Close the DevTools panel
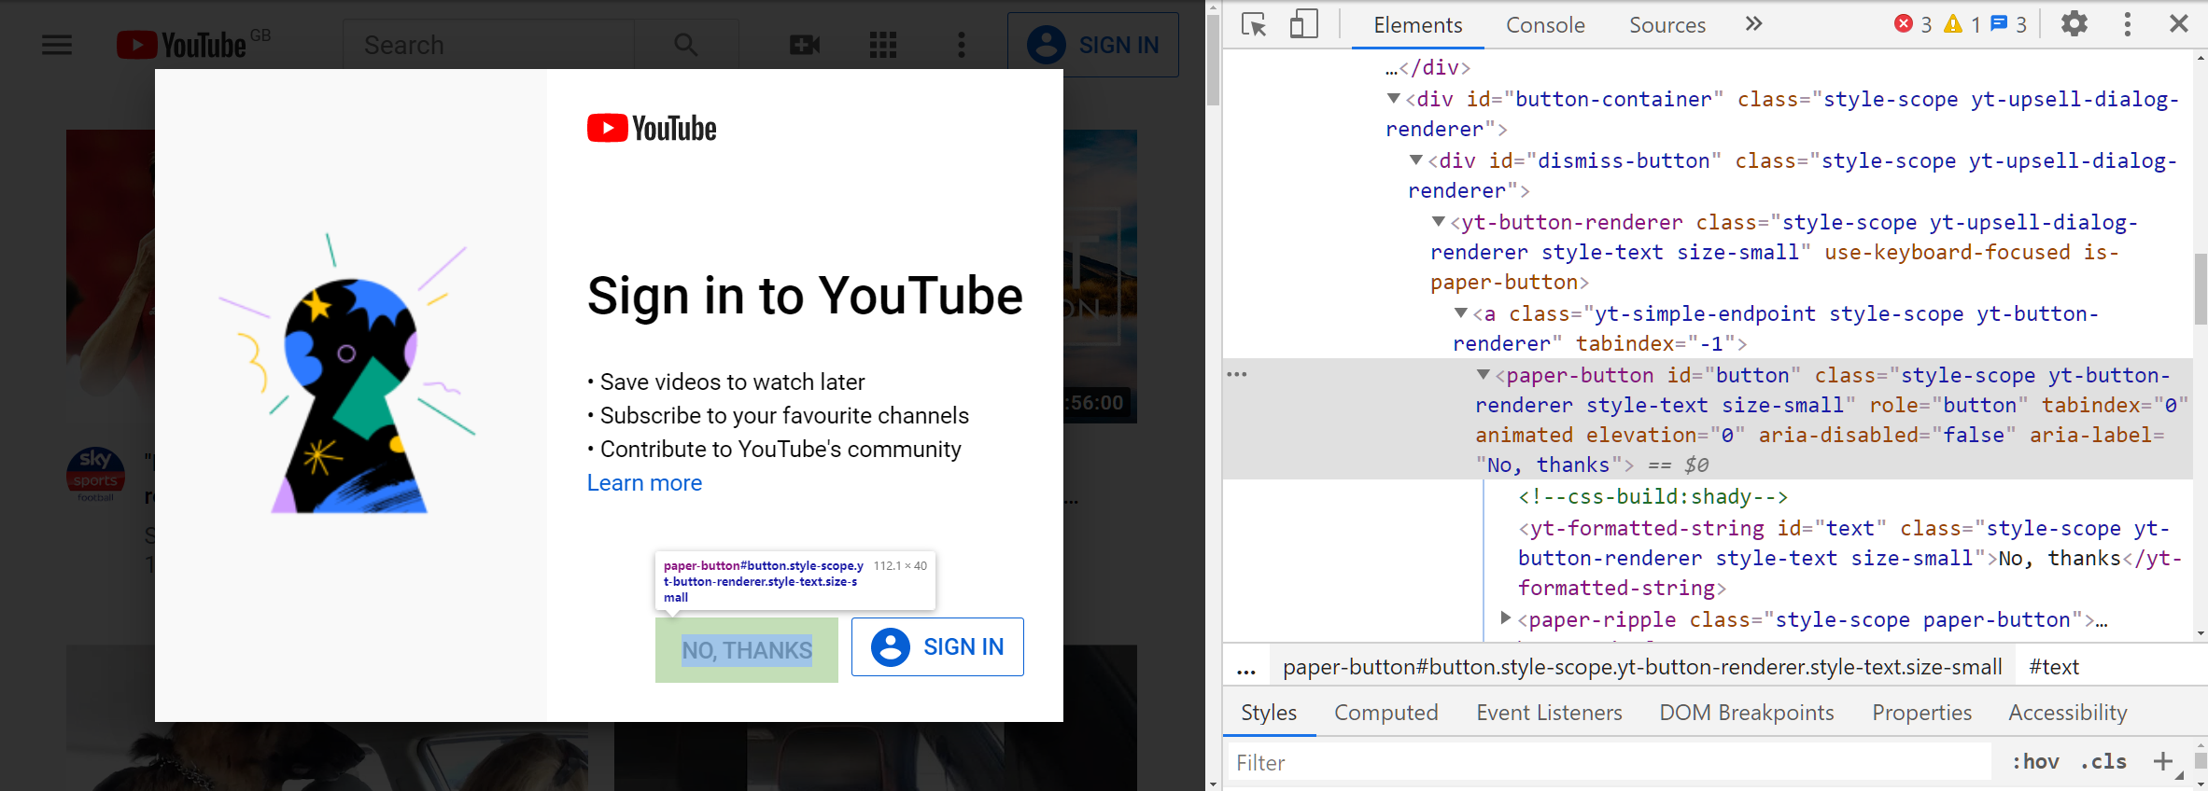2208x791 pixels. click(2179, 23)
